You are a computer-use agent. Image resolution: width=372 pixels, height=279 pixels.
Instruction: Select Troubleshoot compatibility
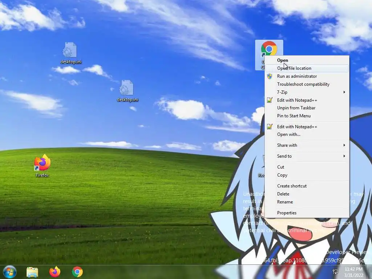click(307, 84)
